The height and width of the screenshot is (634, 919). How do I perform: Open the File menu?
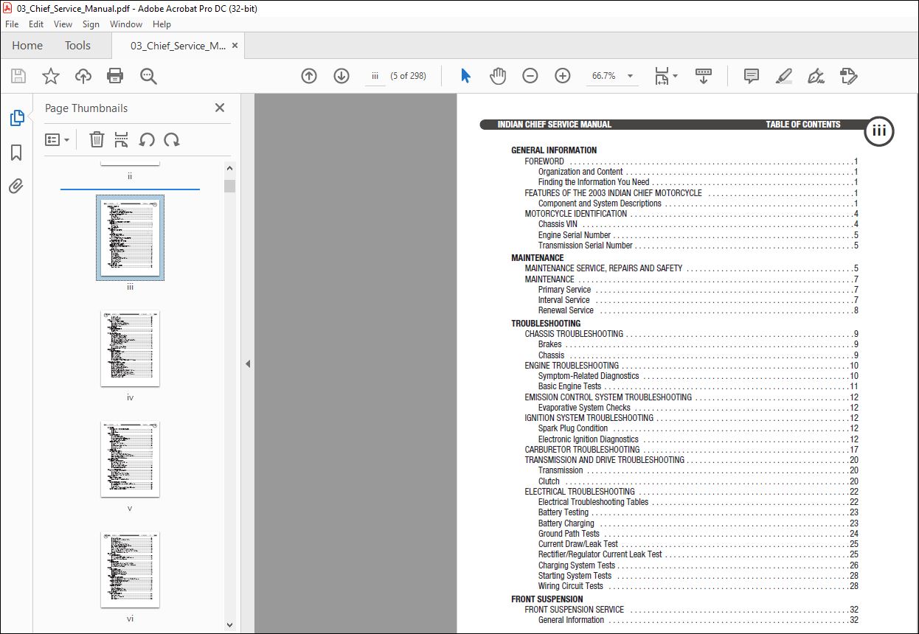[12, 24]
